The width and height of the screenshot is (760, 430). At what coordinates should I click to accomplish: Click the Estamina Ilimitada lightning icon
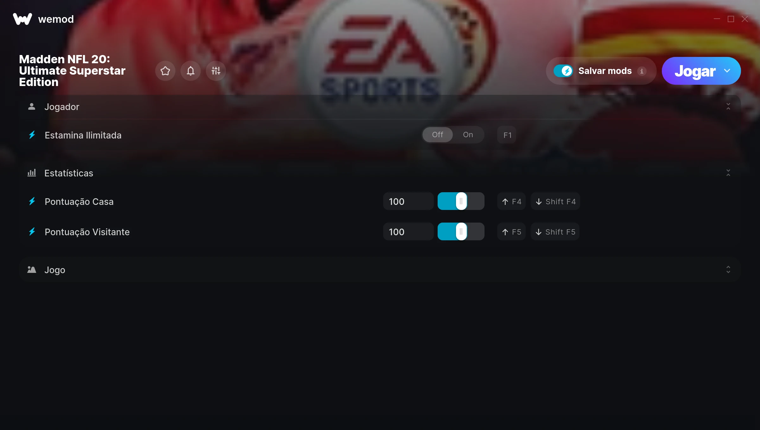tap(32, 135)
